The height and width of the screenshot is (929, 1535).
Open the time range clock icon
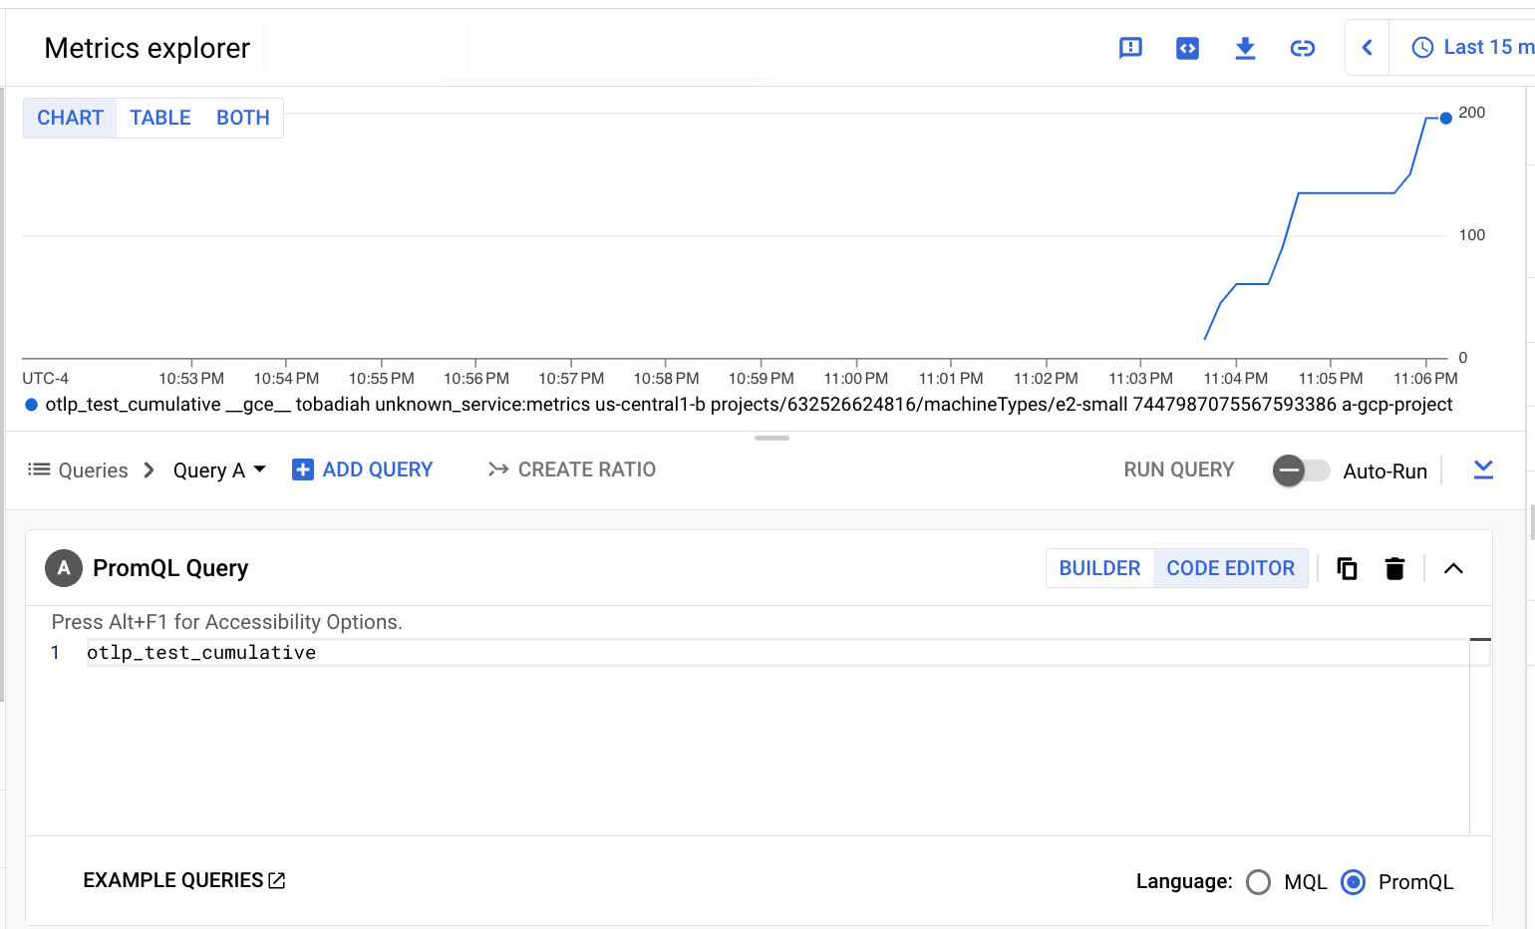coord(1422,47)
